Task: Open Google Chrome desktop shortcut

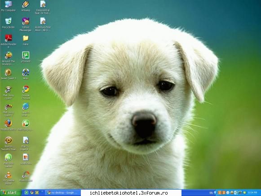Action: click(26, 93)
